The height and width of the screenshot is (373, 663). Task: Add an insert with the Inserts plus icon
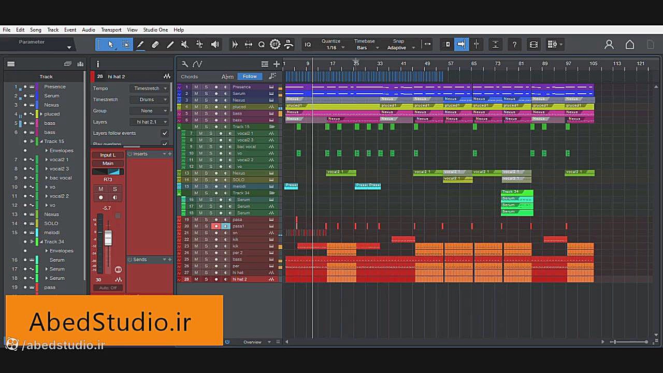(169, 154)
